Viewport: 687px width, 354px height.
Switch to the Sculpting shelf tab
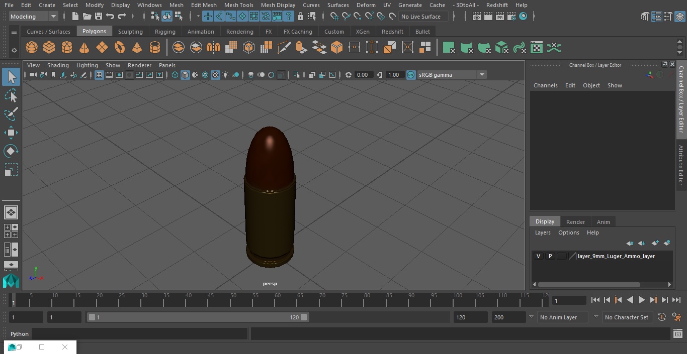point(130,32)
